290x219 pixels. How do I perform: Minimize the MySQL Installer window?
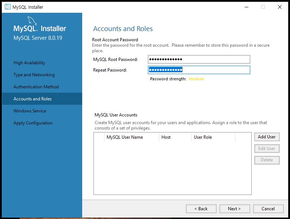click(246, 7)
